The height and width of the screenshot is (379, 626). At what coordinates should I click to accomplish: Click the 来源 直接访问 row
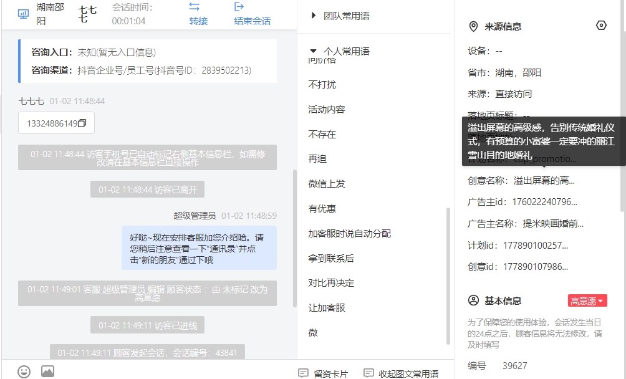pyautogui.click(x=500, y=94)
